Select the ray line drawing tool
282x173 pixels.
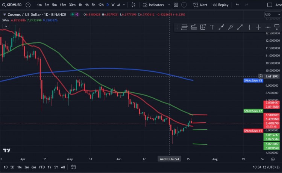pyautogui.click(x=221, y=27)
